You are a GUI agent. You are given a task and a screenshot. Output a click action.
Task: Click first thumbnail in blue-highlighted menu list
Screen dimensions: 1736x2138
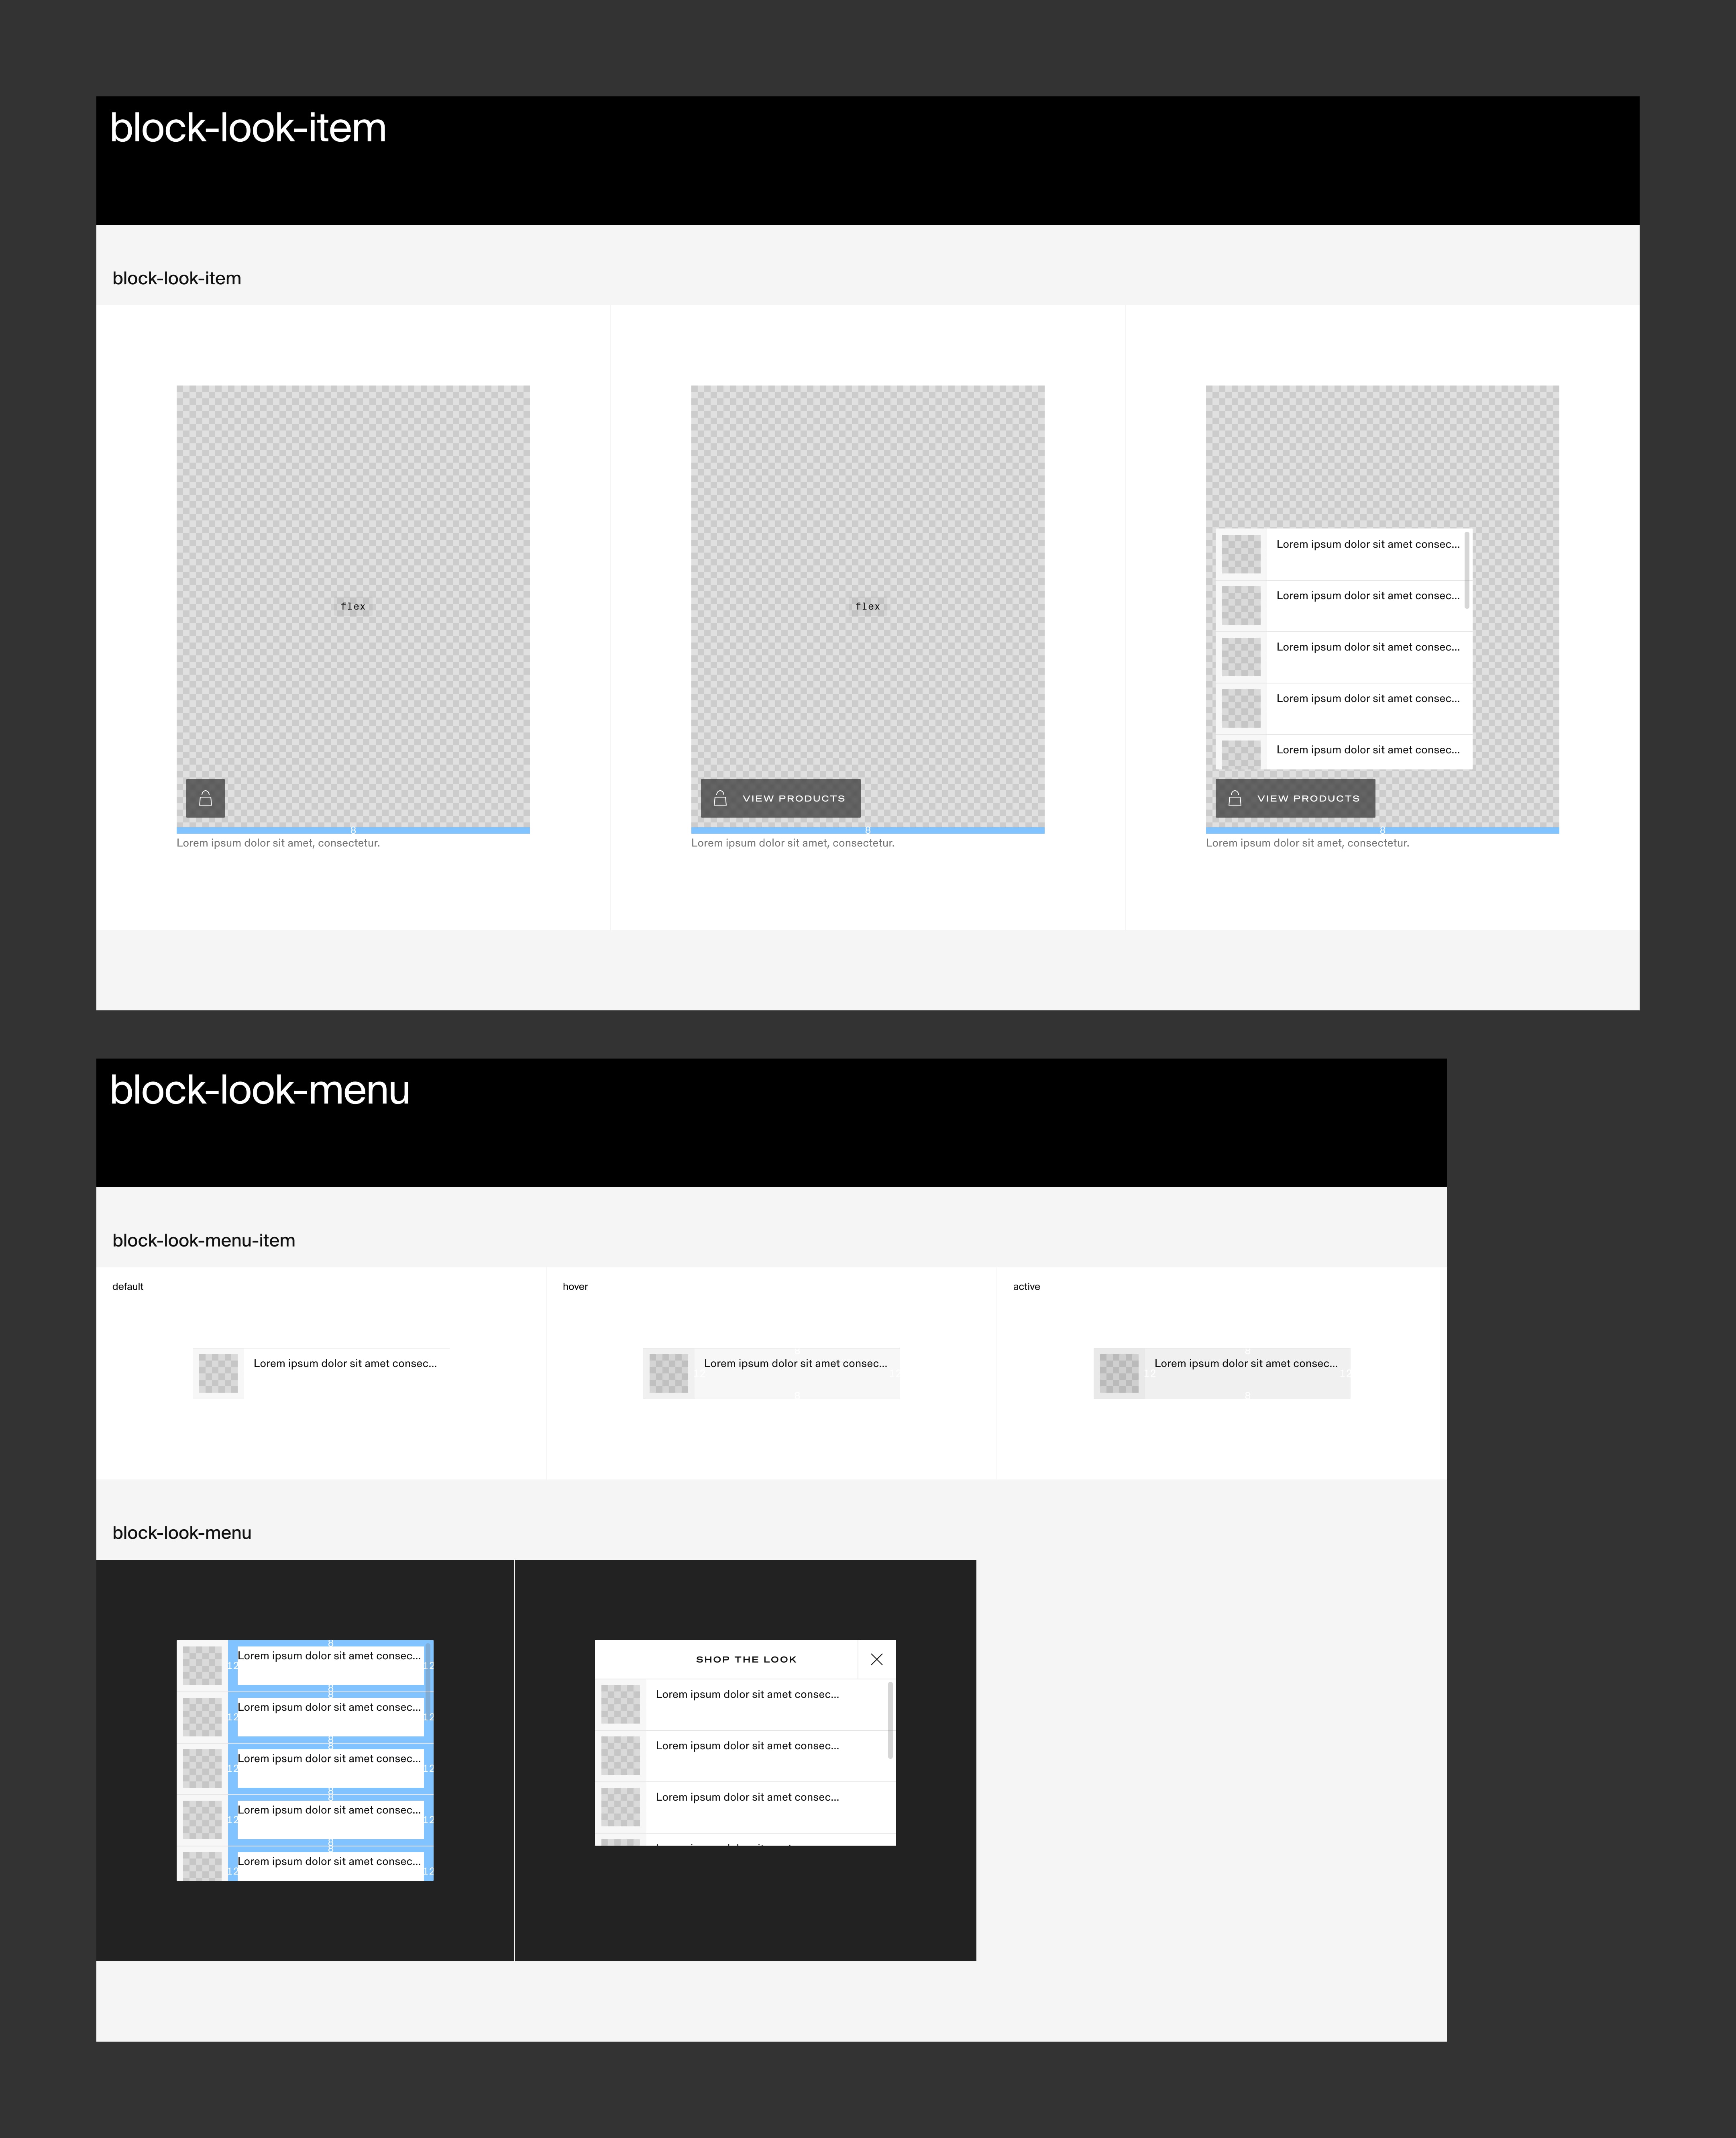202,1666
